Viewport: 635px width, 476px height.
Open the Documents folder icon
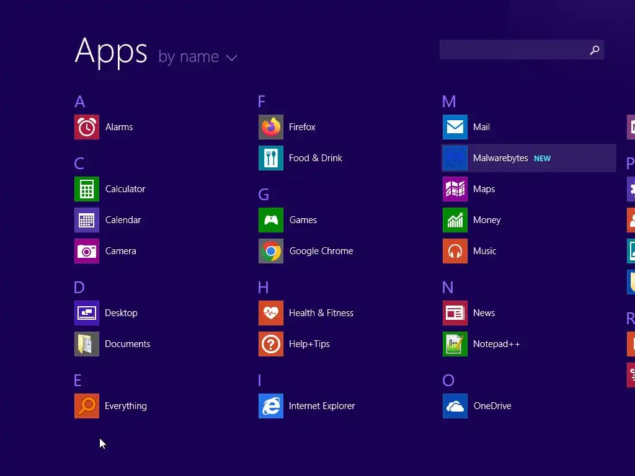[x=87, y=344]
